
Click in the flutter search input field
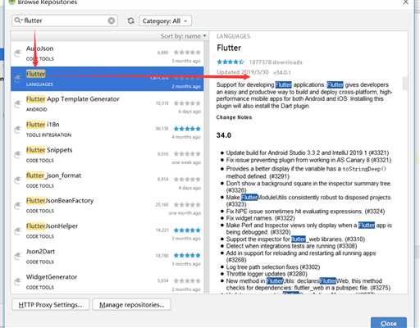(x=65, y=20)
